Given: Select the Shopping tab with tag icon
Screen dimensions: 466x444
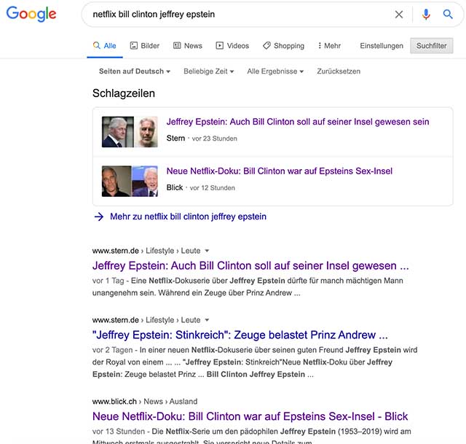Looking at the screenshot, I should pyautogui.click(x=283, y=45).
